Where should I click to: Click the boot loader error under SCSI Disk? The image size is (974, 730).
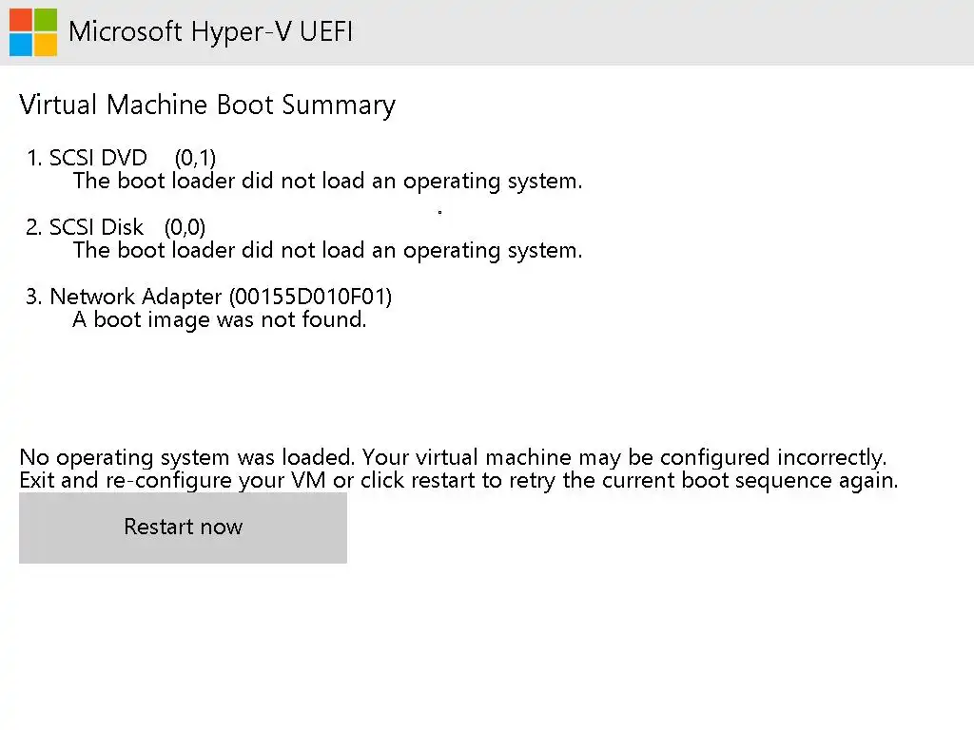(x=327, y=250)
